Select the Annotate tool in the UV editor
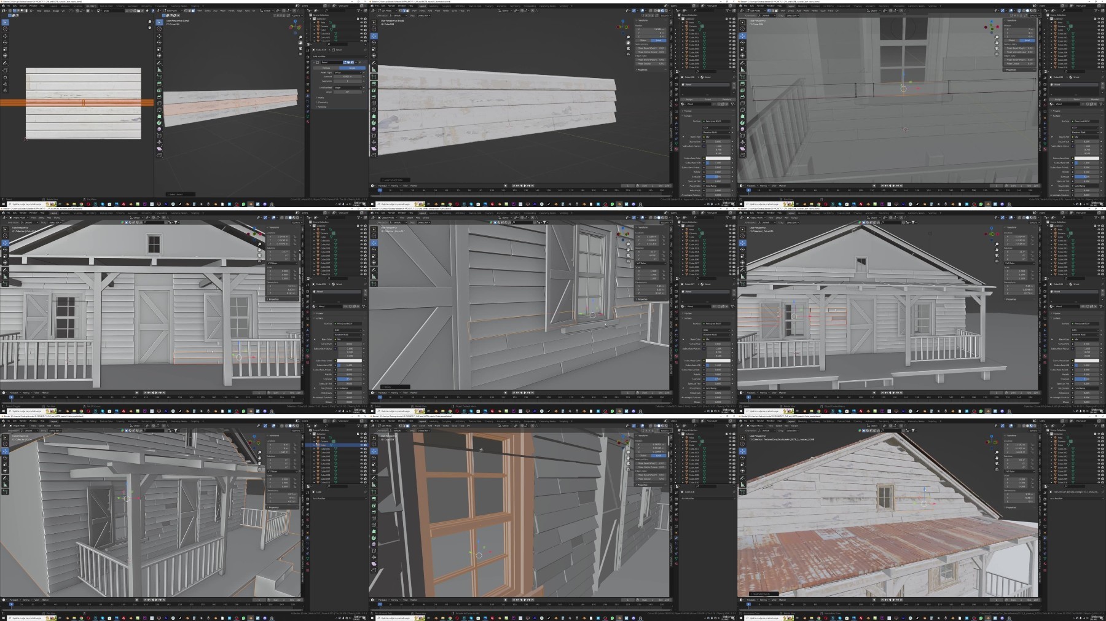The height and width of the screenshot is (621, 1106). point(5,63)
